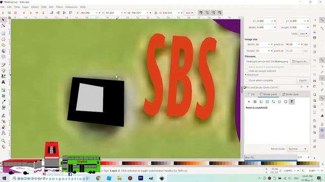The height and width of the screenshot is (182, 325).
Task: Open the toolbar mm units dropdown
Action: tap(189, 13)
